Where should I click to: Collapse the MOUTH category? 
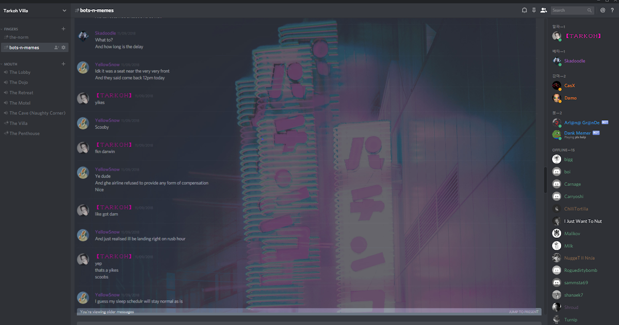(x=9, y=64)
